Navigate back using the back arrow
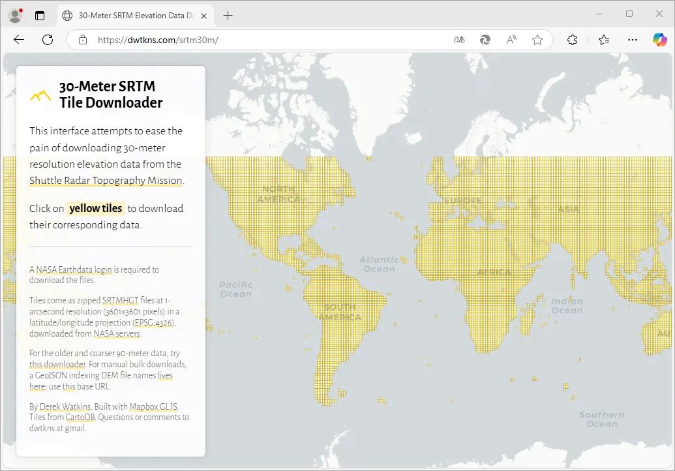 coord(19,40)
